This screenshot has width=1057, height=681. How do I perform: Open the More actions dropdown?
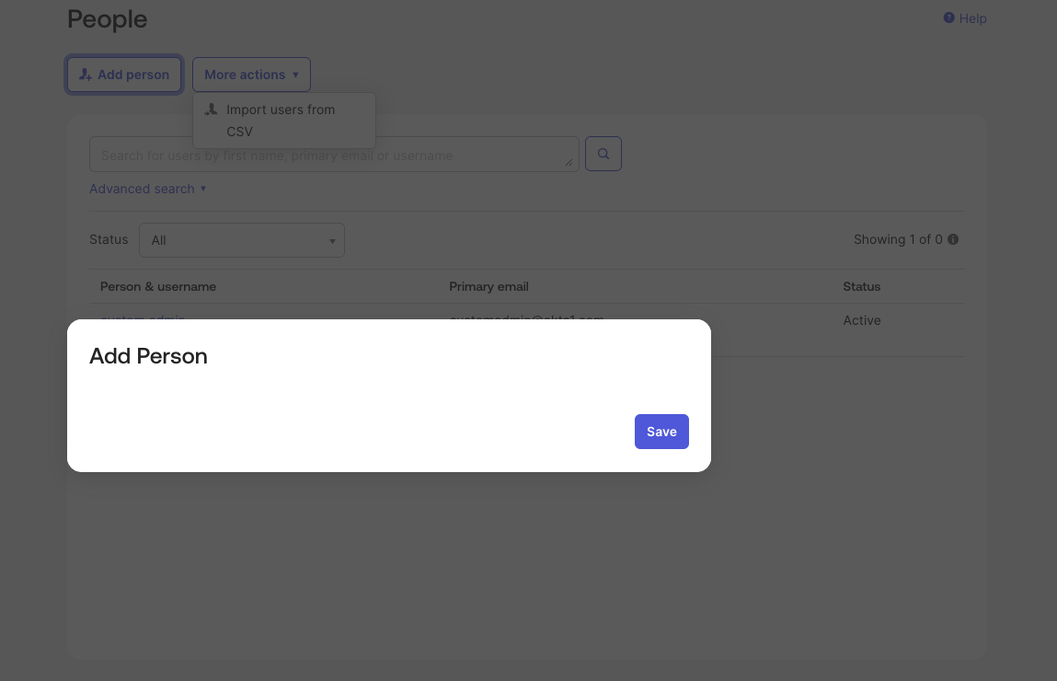tap(251, 75)
